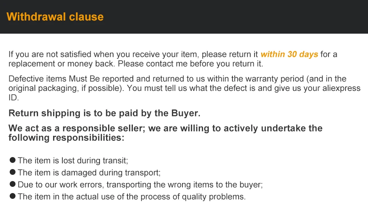The width and height of the screenshot is (368, 212).
Task: Click the bullet before 'actual use' line
Action: pos(13,196)
